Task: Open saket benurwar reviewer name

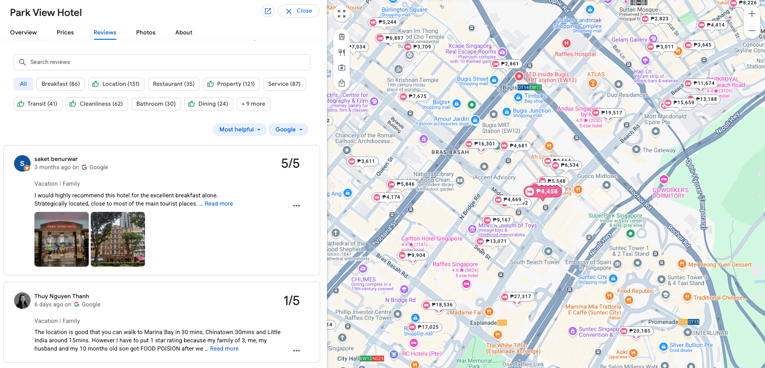Action: 56,159
